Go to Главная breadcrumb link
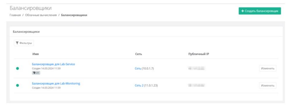The image size is (291, 110). pyautogui.click(x=15, y=15)
